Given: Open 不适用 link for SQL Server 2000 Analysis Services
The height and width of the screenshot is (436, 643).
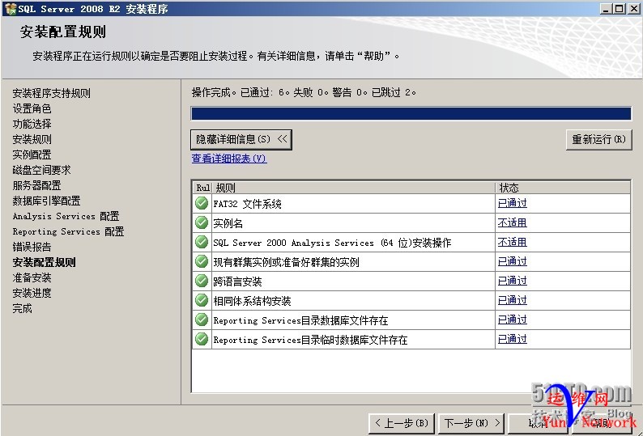Looking at the screenshot, I should [x=512, y=242].
